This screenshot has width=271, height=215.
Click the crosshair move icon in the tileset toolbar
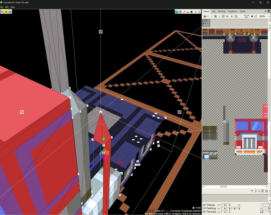(x=227, y=16)
